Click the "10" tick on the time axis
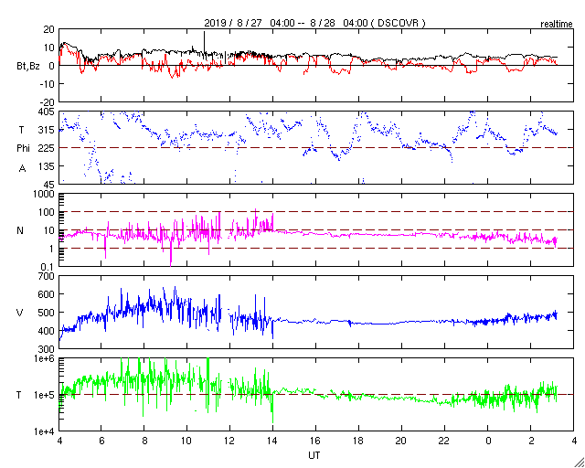The width and height of the screenshot is (585, 468). [187, 441]
